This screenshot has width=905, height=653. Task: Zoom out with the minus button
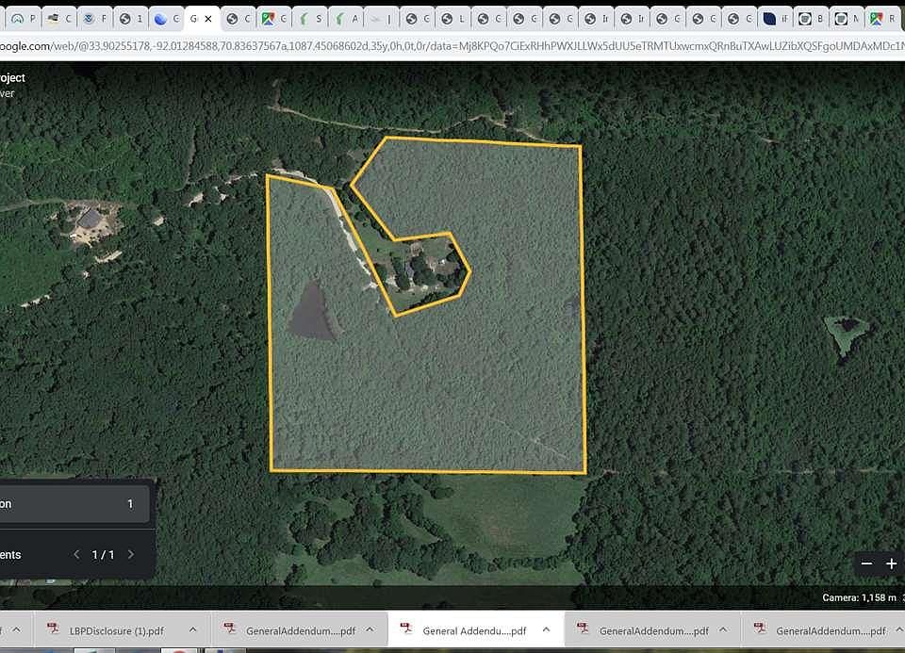coord(867,563)
